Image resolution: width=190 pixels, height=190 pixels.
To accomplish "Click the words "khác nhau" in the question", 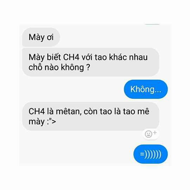I will 128,57.
